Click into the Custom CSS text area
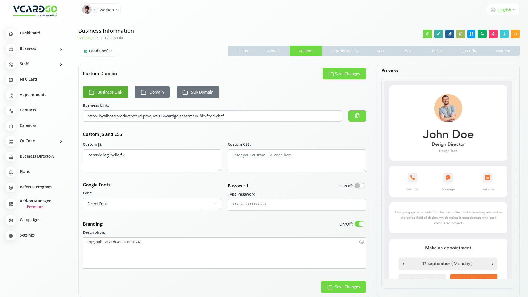The image size is (528, 297). click(x=296, y=161)
